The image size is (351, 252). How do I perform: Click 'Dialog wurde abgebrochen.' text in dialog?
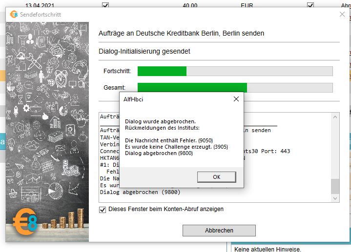tap(160, 121)
